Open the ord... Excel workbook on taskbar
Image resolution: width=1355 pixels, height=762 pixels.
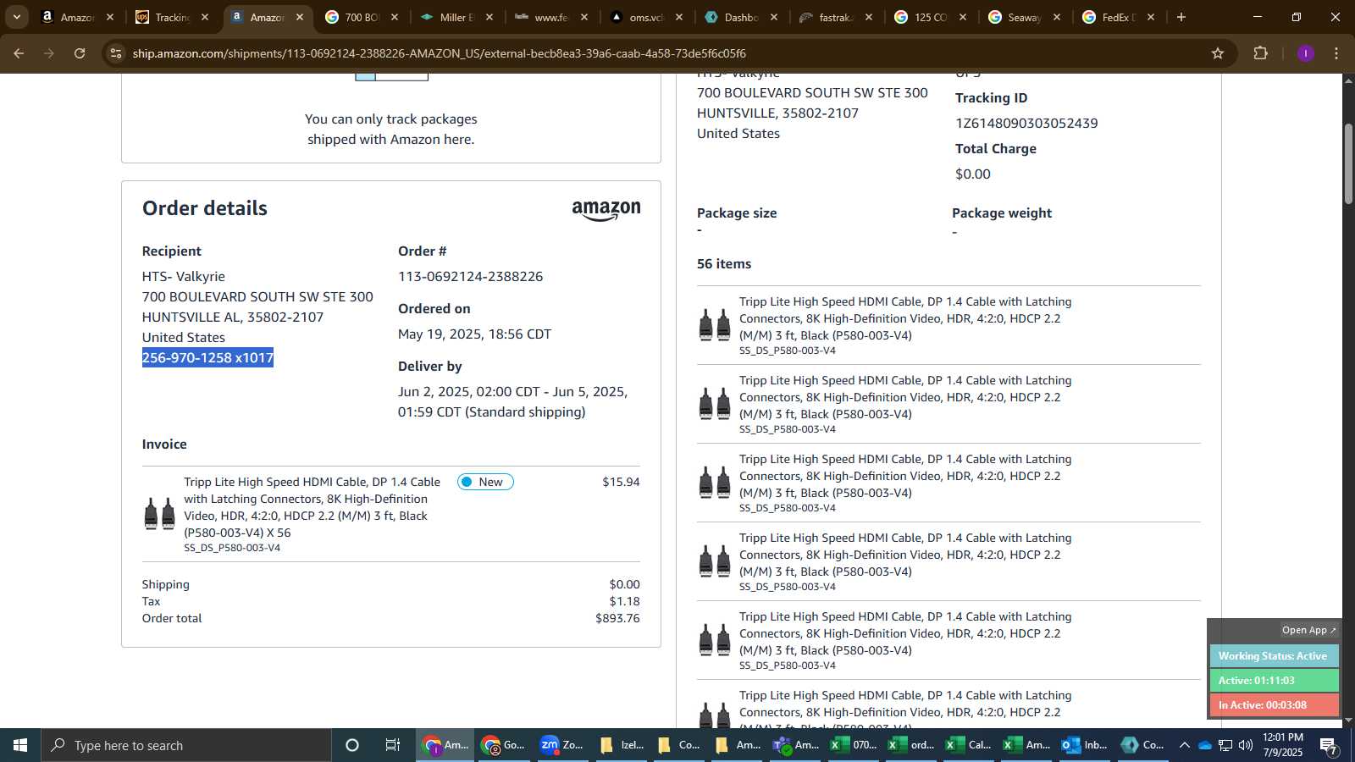[x=911, y=745]
